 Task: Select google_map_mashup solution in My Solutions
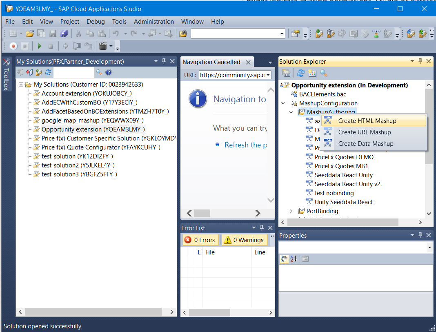click(92, 120)
